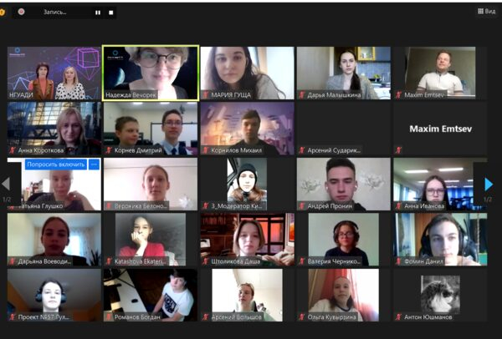Select Фомин Данил's video tile

(440, 240)
